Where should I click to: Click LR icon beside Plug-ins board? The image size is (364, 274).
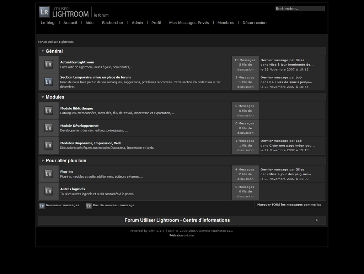[x=48, y=174]
